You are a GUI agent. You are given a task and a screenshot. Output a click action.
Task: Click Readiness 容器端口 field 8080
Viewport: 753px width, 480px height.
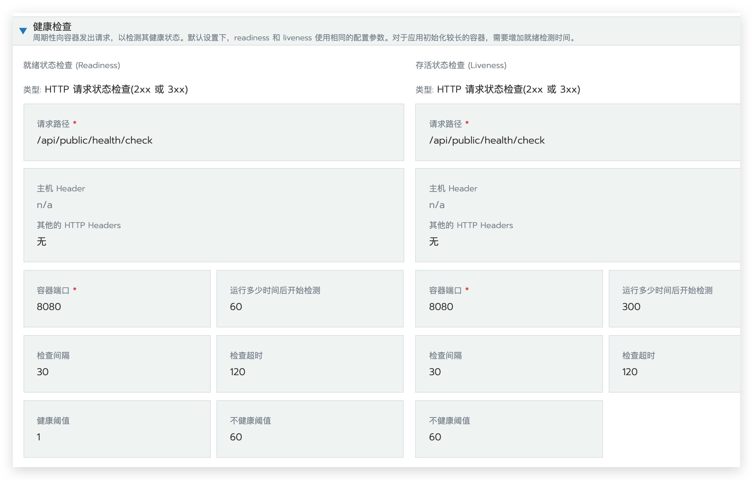click(49, 306)
